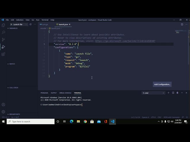Open the Run menu
The height and width of the screenshot is (142, 190).
[x=38, y=20]
